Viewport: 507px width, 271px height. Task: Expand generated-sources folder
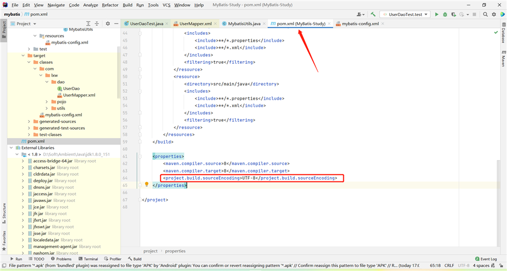coord(29,121)
